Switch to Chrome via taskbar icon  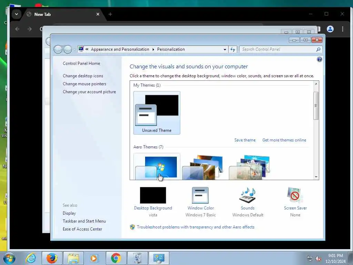coord(116,258)
